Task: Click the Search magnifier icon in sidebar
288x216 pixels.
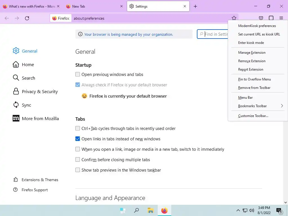Action: click(x=16, y=78)
